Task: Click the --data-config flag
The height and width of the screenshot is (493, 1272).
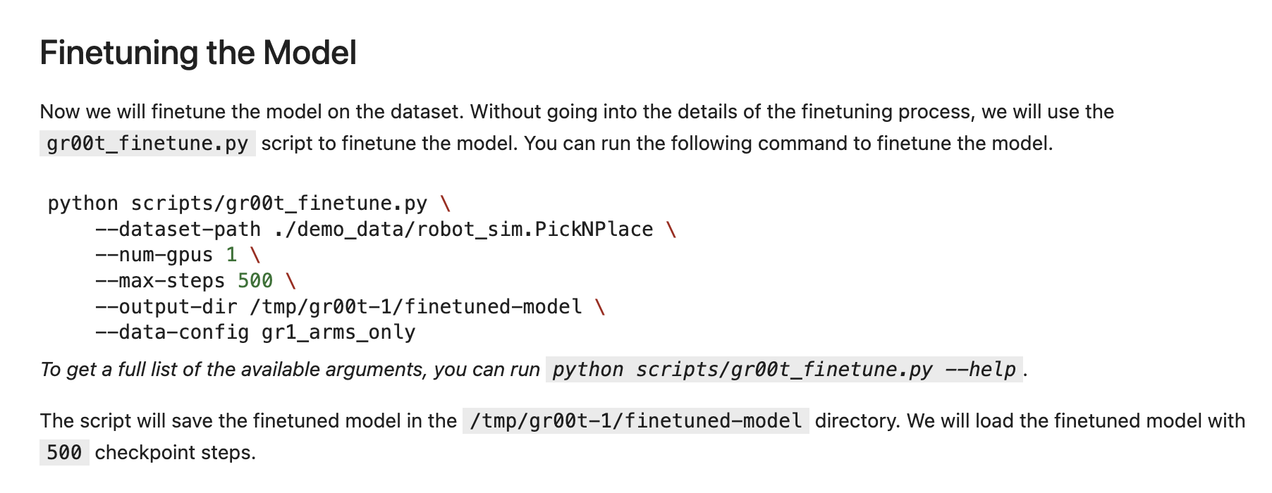Action: [x=171, y=332]
